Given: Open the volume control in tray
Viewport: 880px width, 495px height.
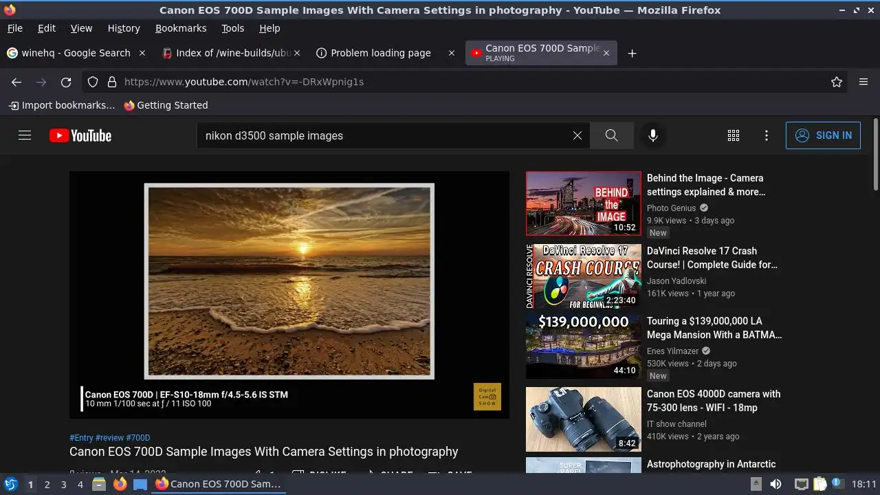Looking at the screenshot, I should pyautogui.click(x=775, y=484).
